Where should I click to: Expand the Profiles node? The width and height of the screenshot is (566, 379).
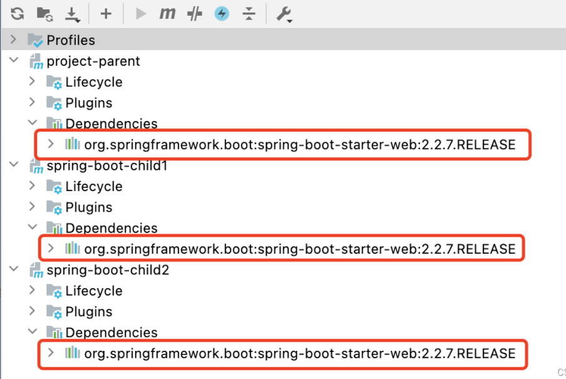14,39
